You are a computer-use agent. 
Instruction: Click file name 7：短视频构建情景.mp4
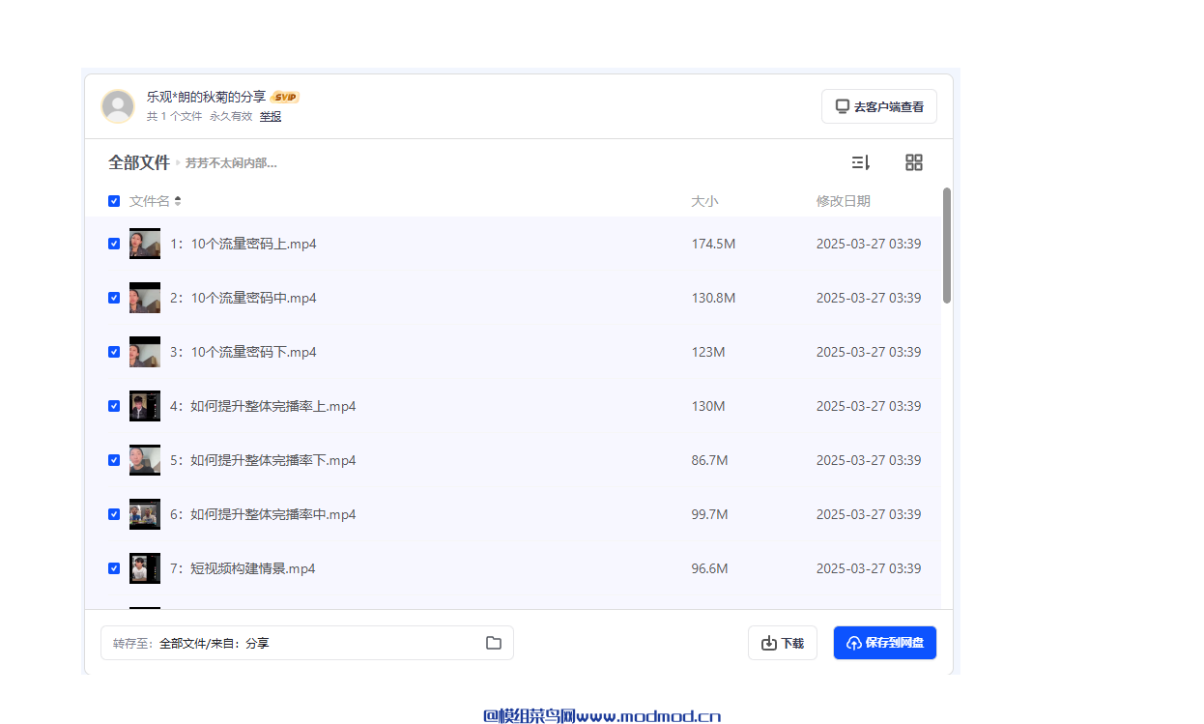pyautogui.click(x=243, y=568)
